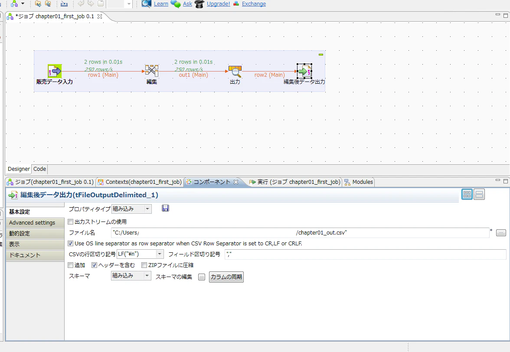Click the second folder-arrow toolbar icon
This screenshot has width=510, height=352.
coord(48,3)
